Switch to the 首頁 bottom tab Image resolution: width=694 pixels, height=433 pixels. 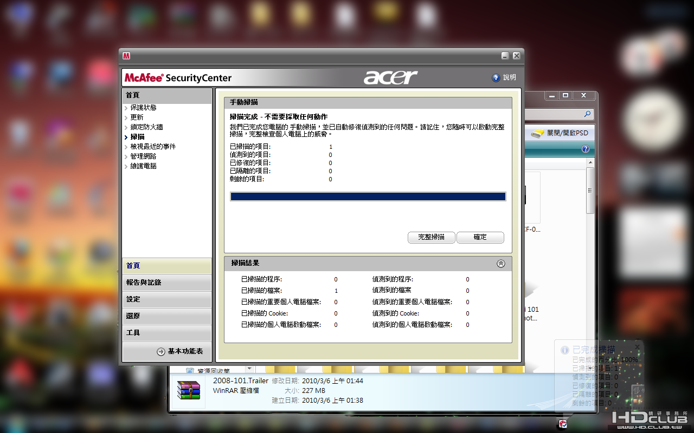167,266
